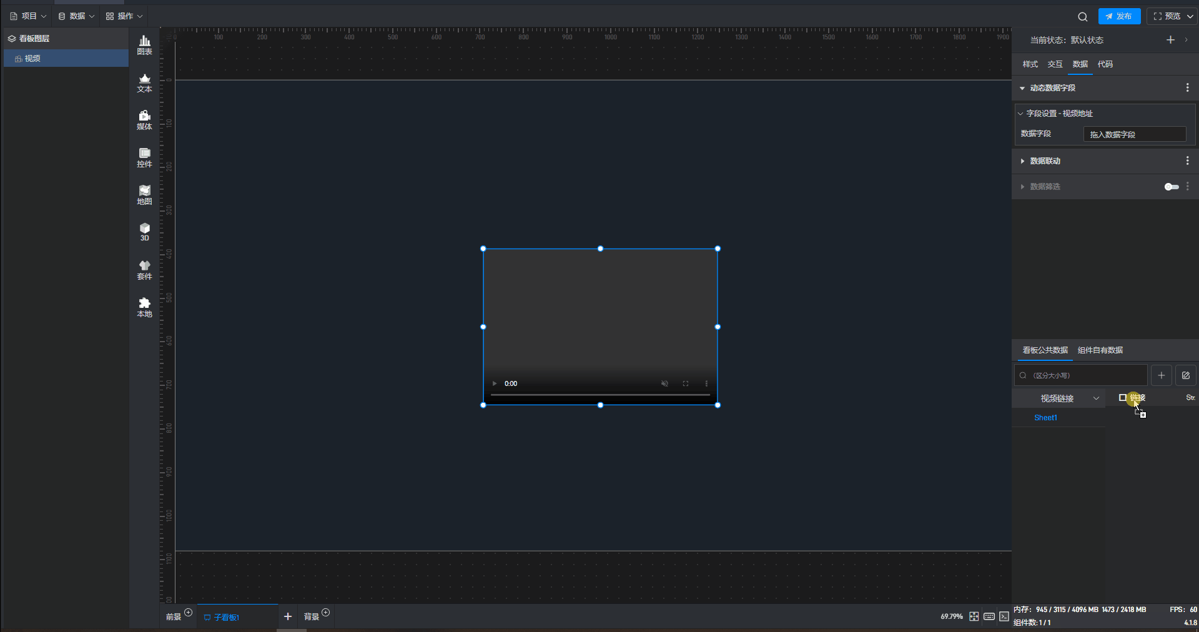The height and width of the screenshot is (632, 1199).
Task: Click the search magnifier icon in top bar
Action: [1082, 17]
